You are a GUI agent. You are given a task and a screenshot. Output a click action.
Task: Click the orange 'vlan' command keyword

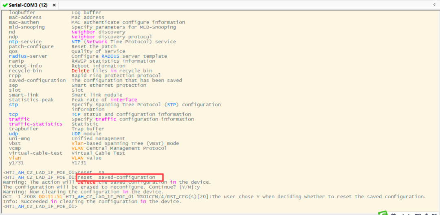click(x=15, y=158)
